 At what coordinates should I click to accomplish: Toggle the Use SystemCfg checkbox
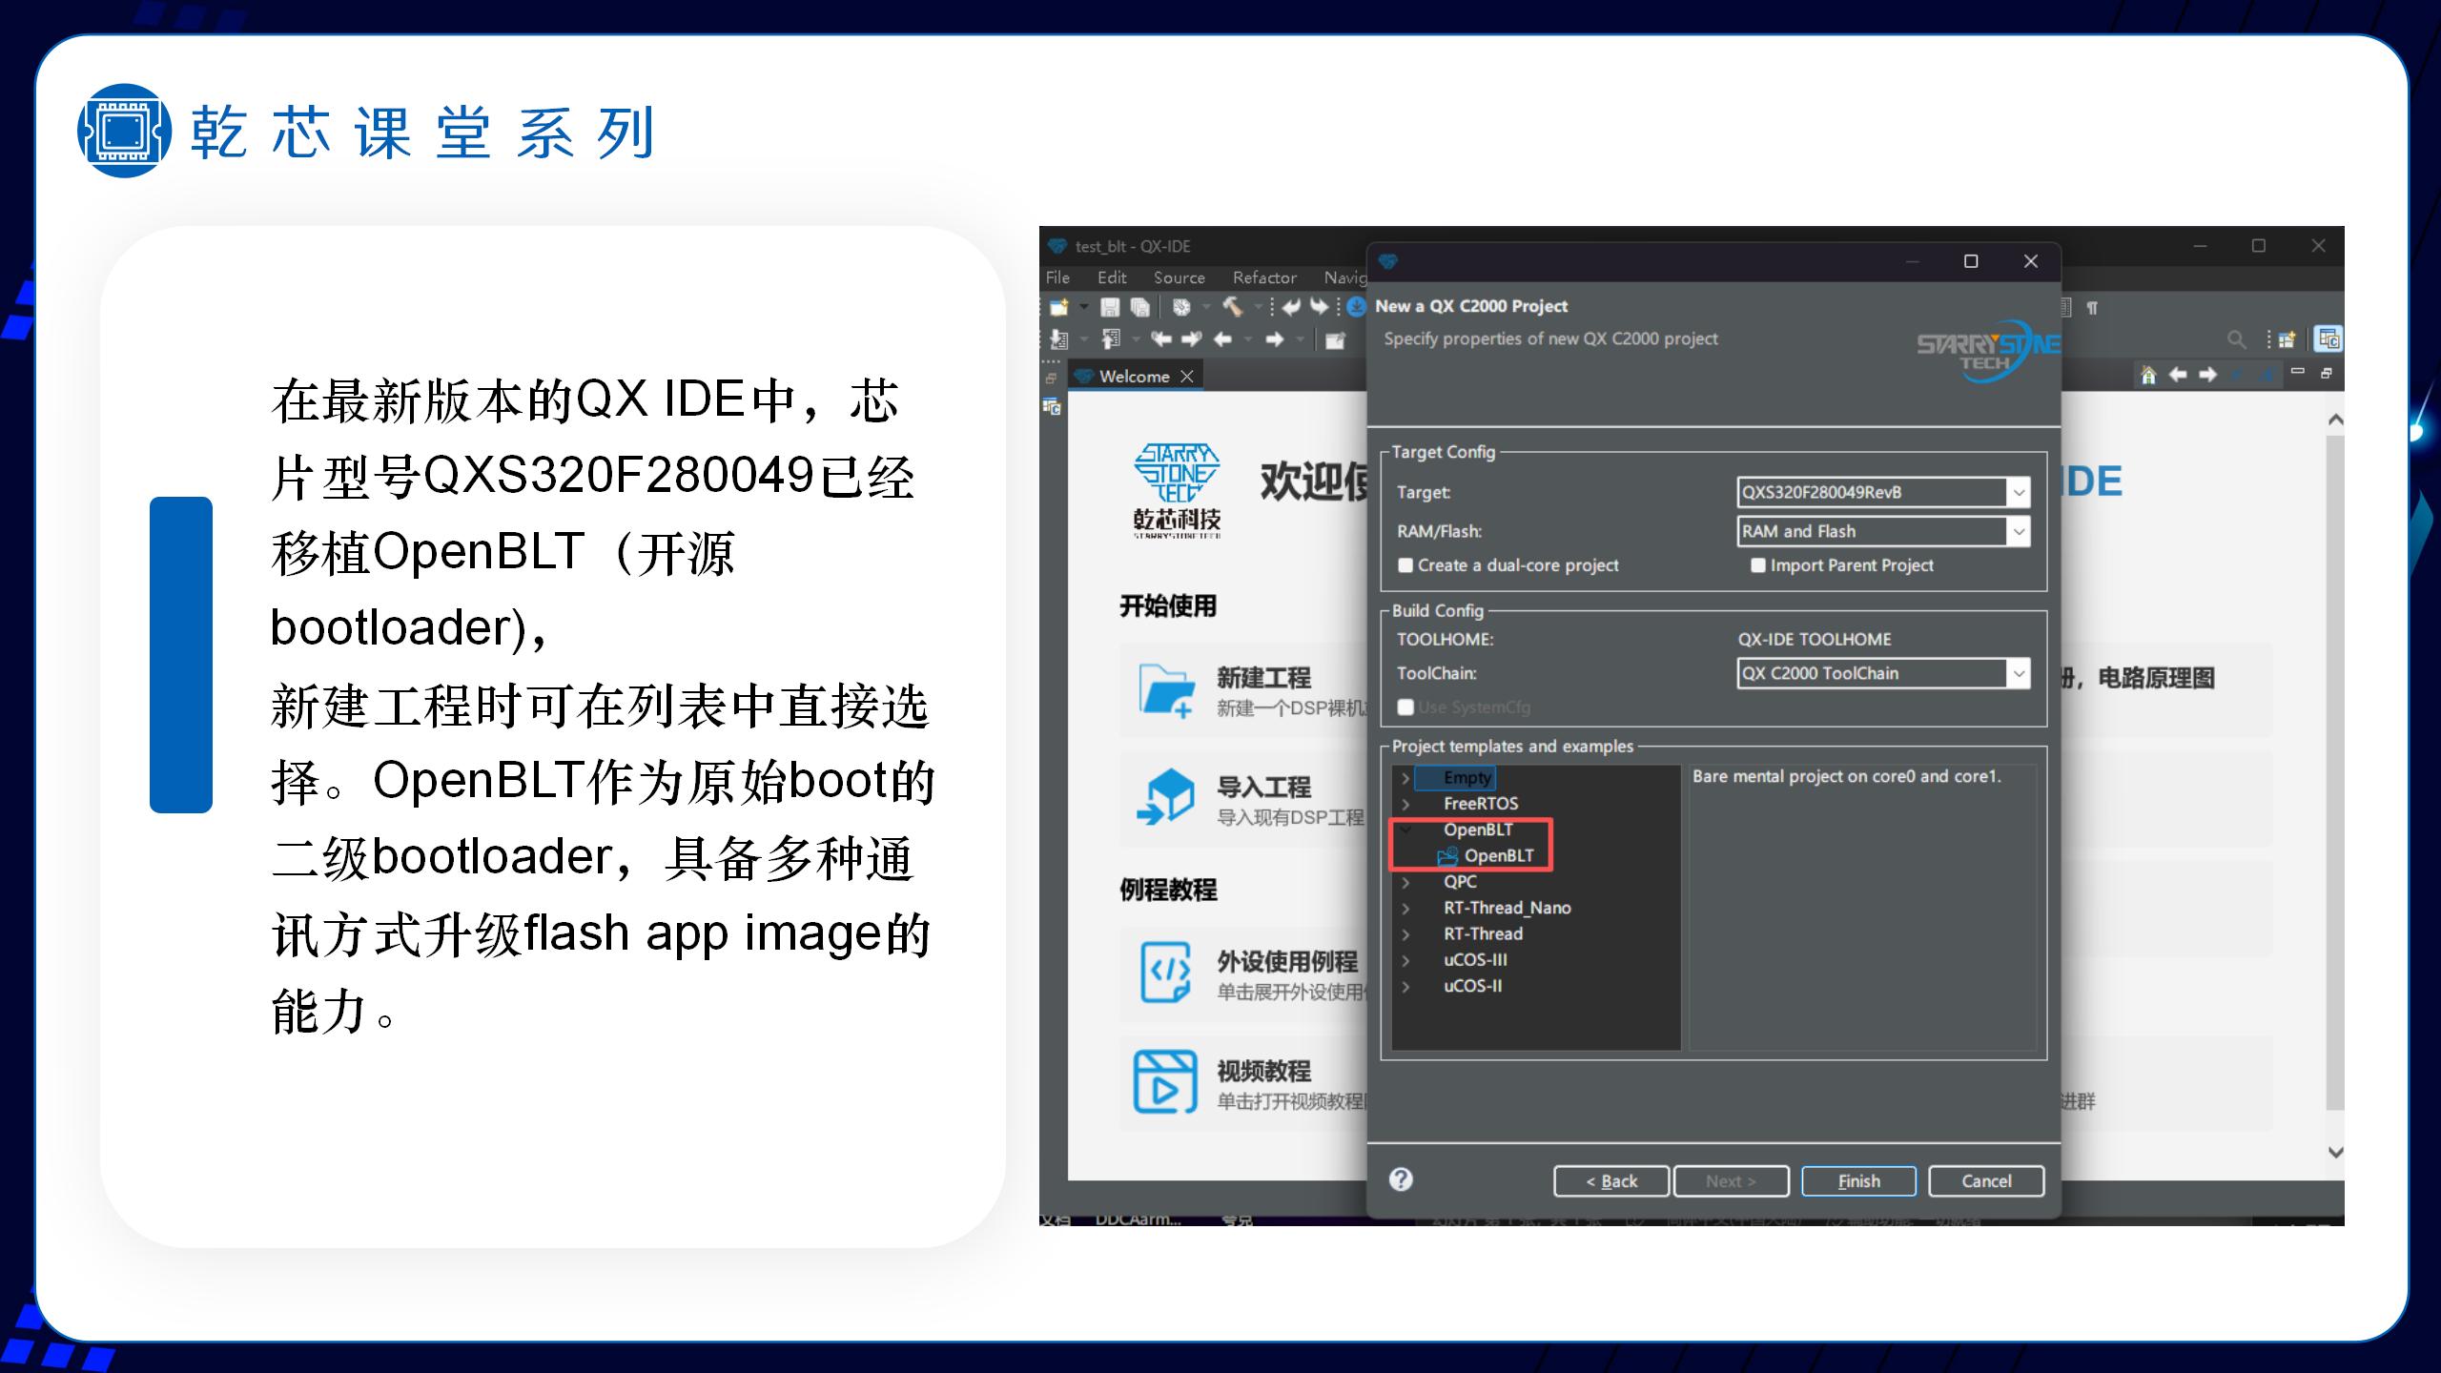[1405, 707]
